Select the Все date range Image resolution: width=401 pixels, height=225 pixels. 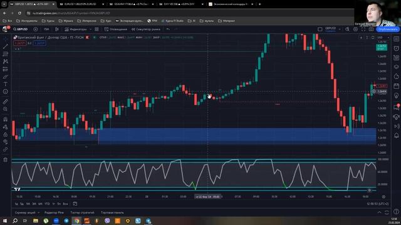(x=65, y=204)
